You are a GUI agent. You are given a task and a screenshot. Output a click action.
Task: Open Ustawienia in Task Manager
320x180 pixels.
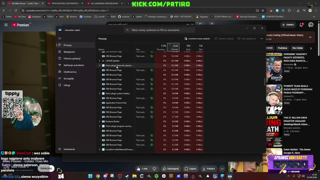(75, 149)
